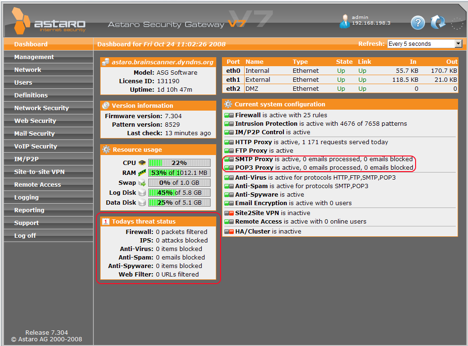The height and width of the screenshot is (346, 468).
Task: Click the Firewall link in system configuration
Action: pos(248,115)
